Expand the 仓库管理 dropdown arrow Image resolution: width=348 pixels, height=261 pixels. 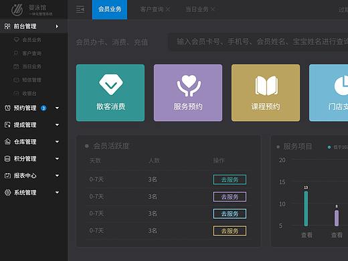[x=57, y=142]
